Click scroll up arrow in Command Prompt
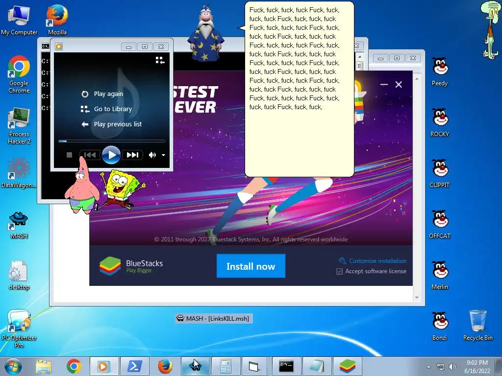 click(359, 57)
